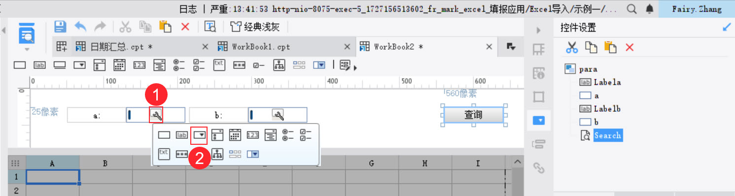Select the 'a:' label on the parameter pane

coord(97,115)
